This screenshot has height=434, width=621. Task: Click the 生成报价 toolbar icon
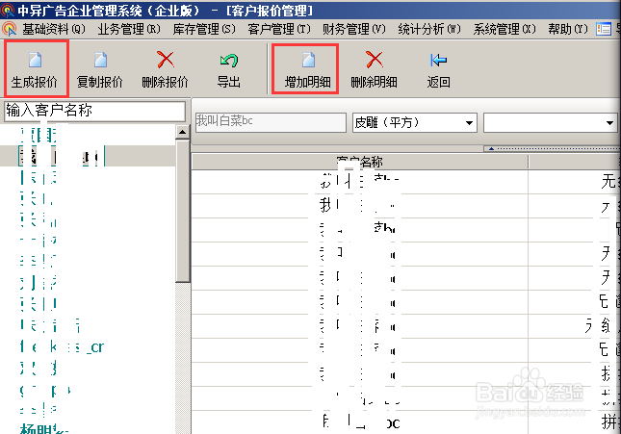pos(36,61)
